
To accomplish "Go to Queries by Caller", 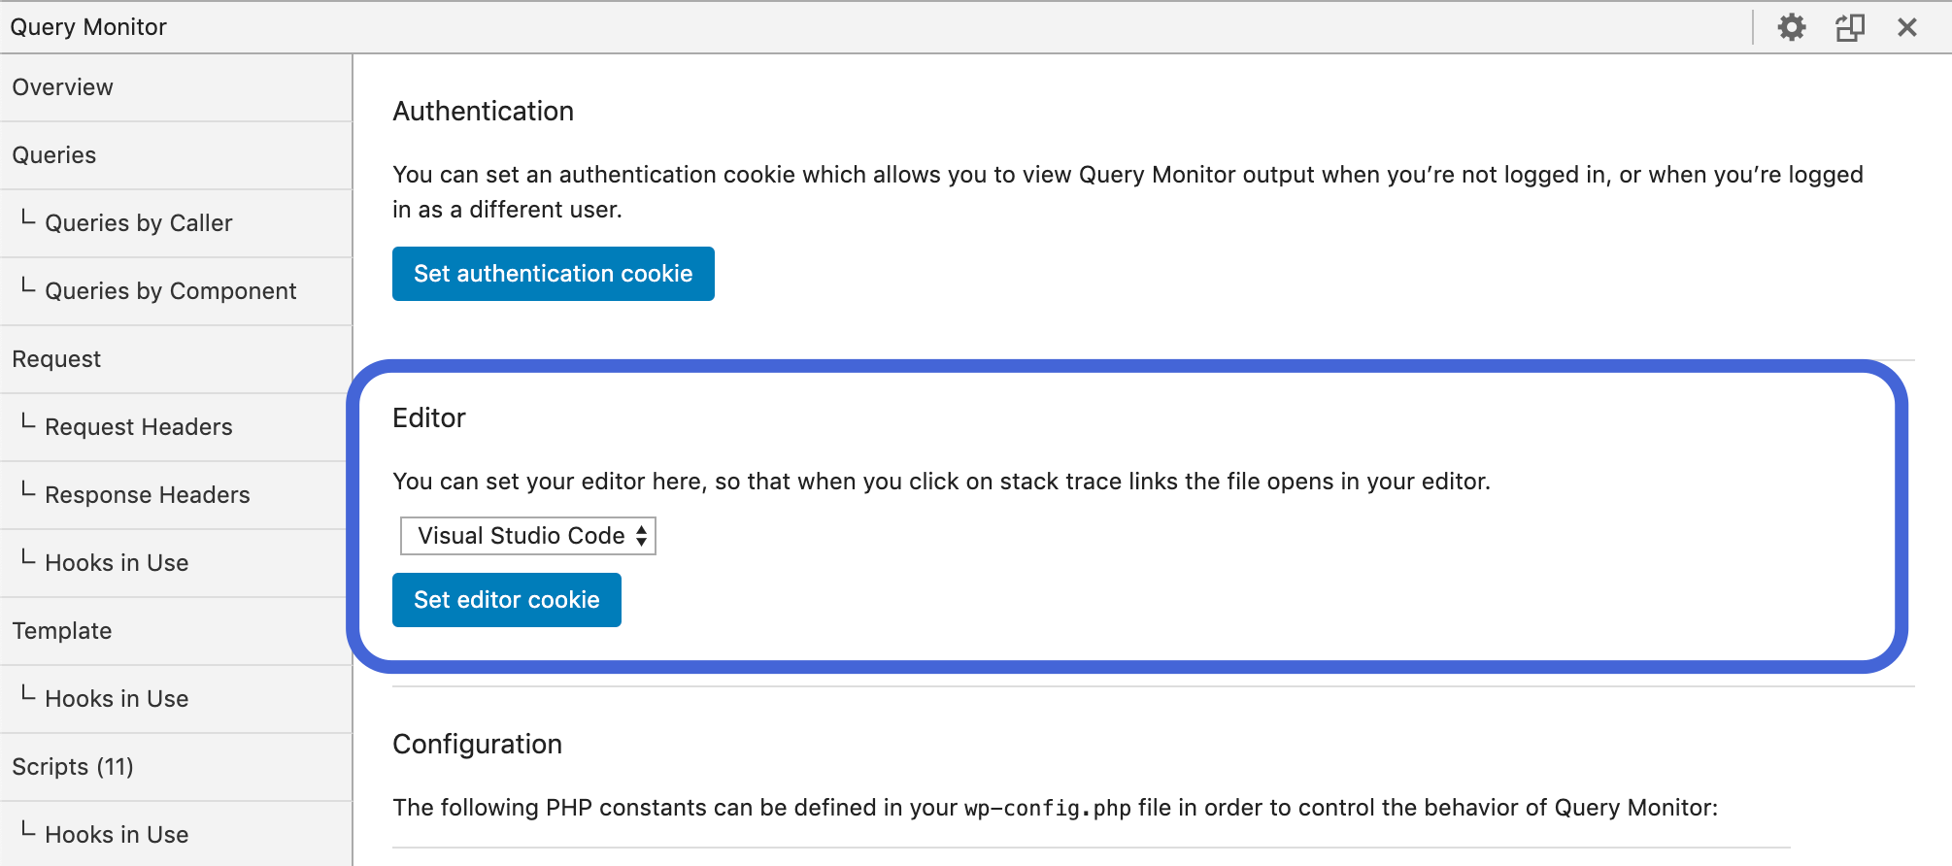I will (x=139, y=223).
